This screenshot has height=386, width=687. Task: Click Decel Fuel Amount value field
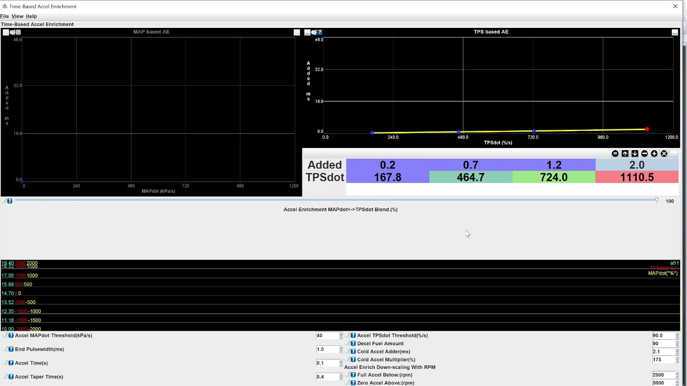663,344
